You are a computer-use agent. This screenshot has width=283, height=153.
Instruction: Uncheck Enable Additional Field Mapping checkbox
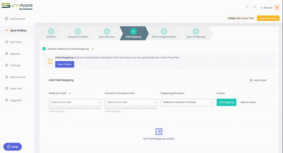point(44,49)
